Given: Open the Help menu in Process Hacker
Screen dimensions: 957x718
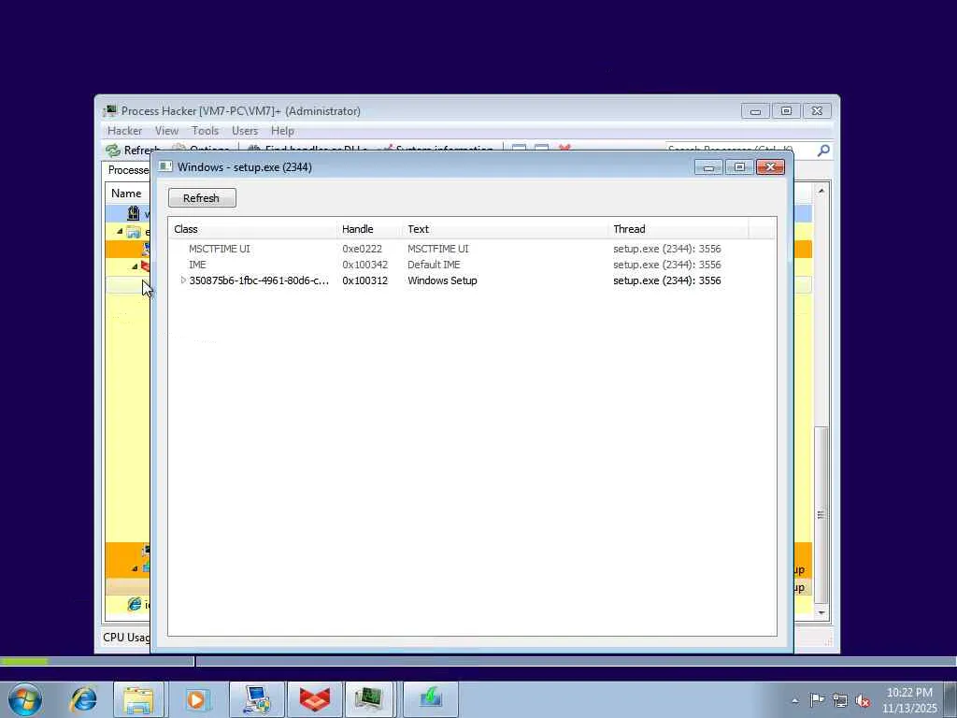Looking at the screenshot, I should 282,131.
